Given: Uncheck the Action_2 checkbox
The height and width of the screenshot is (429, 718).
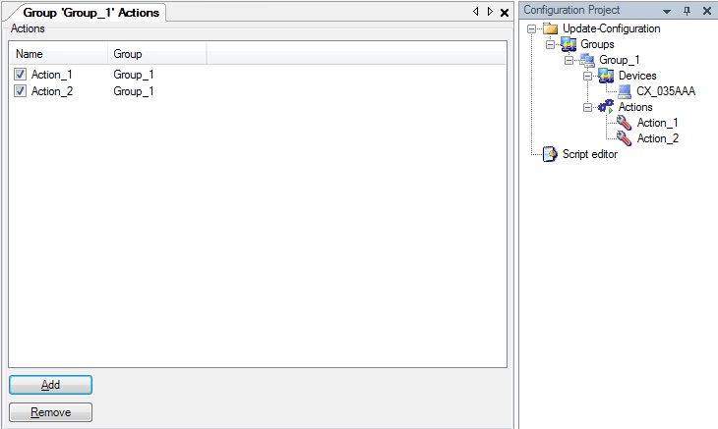Looking at the screenshot, I should click(x=20, y=91).
